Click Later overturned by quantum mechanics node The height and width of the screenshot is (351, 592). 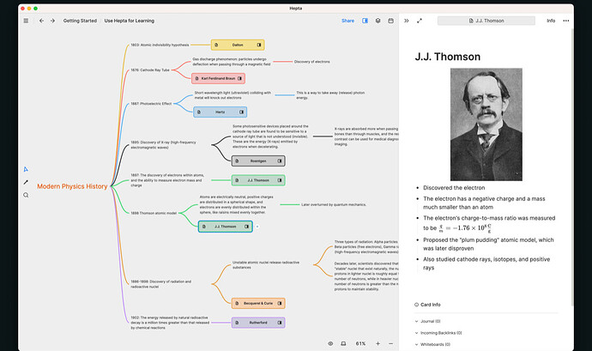[334, 205]
